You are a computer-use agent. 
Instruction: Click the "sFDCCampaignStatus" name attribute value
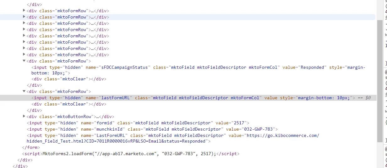[x=125, y=67]
